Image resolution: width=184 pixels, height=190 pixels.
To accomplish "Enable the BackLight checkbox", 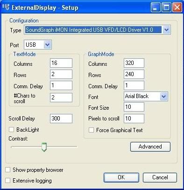I will coord(11,130).
